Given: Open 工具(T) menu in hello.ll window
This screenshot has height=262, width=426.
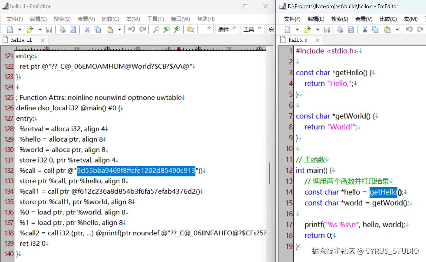Looking at the screenshot, I should pos(155,19).
